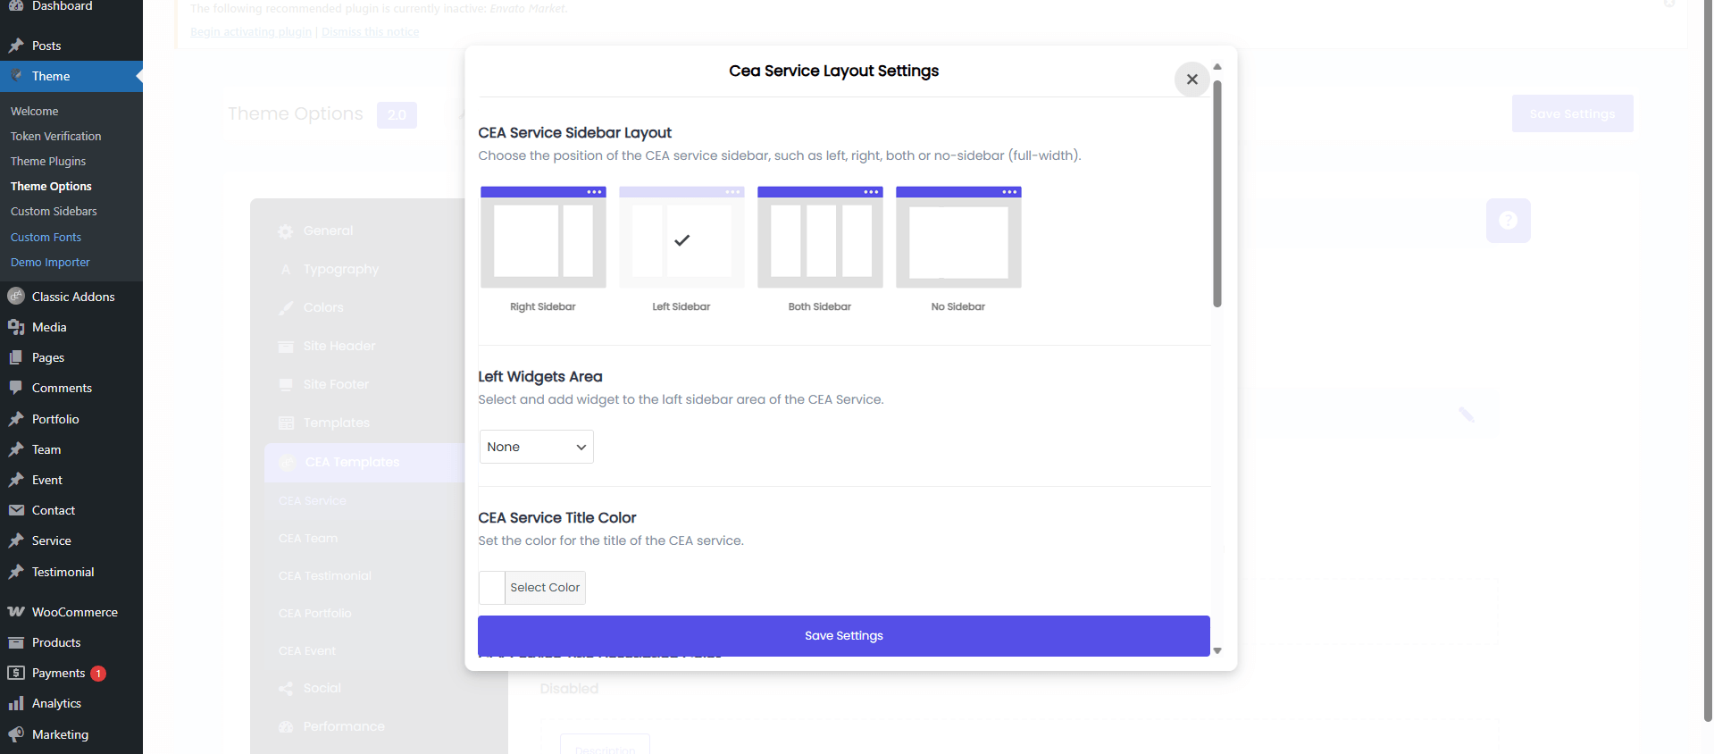Open the Payments menu item
Screen dimensions: 1714x754
click(58, 673)
